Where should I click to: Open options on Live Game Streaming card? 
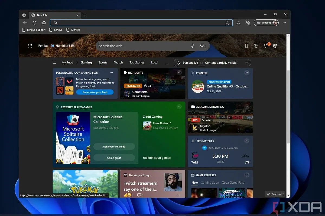pos(246,106)
